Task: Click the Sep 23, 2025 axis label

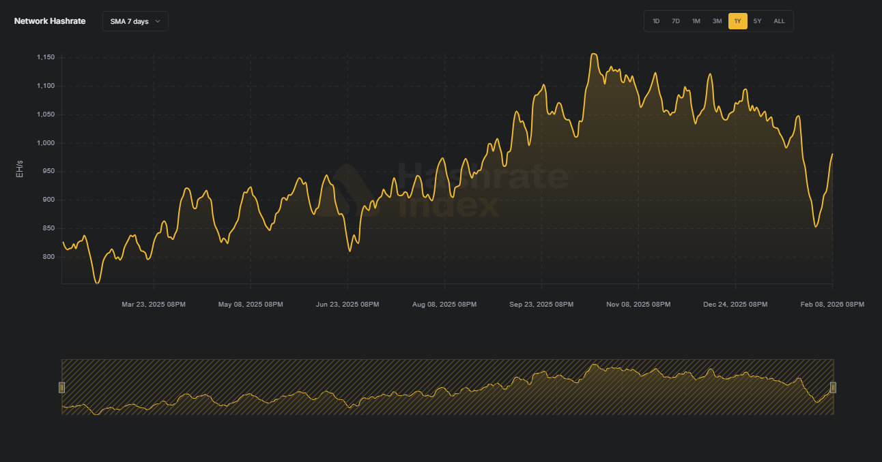Action: pos(541,305)
